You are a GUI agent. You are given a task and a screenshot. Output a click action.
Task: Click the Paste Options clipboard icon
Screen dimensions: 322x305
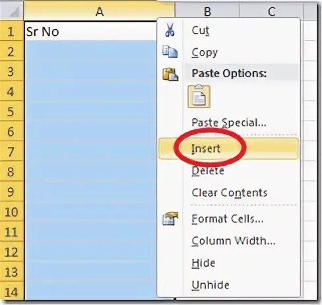pos(170,74)
